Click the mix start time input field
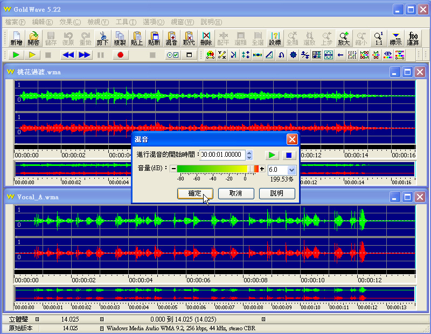Viewport: 431px width, 334px height. (x=223, y=155)
